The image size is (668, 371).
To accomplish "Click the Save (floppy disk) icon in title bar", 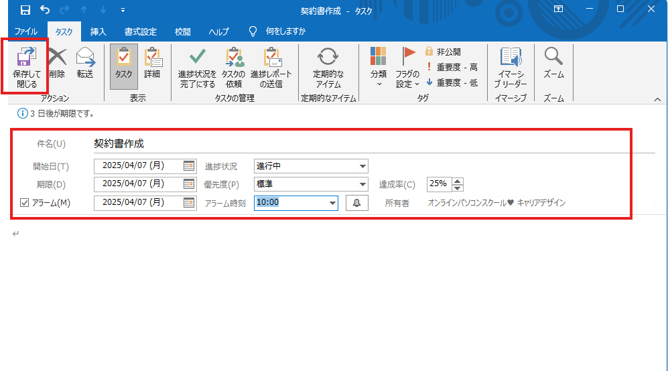I will 25,10.
